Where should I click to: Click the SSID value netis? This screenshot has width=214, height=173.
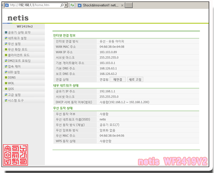[103, 119]
